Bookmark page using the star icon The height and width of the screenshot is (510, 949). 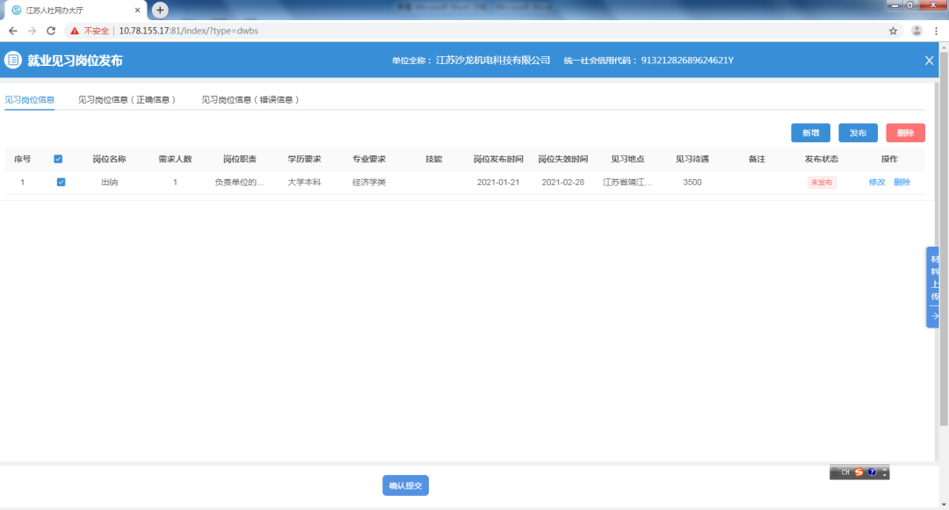(894, 31)
